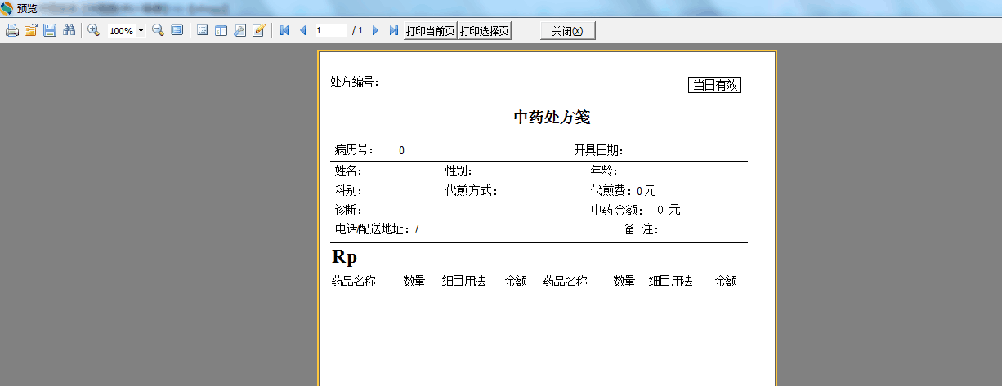Open find with the binoculars icon
This screenshot has width=1002, height=386.
pos(69,31)
